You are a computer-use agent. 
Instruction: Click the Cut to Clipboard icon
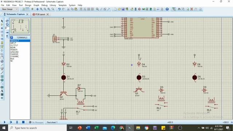coord(68,9)
